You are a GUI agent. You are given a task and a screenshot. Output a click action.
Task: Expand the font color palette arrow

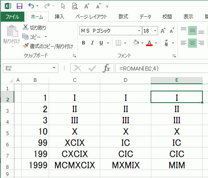coord(156,43)
